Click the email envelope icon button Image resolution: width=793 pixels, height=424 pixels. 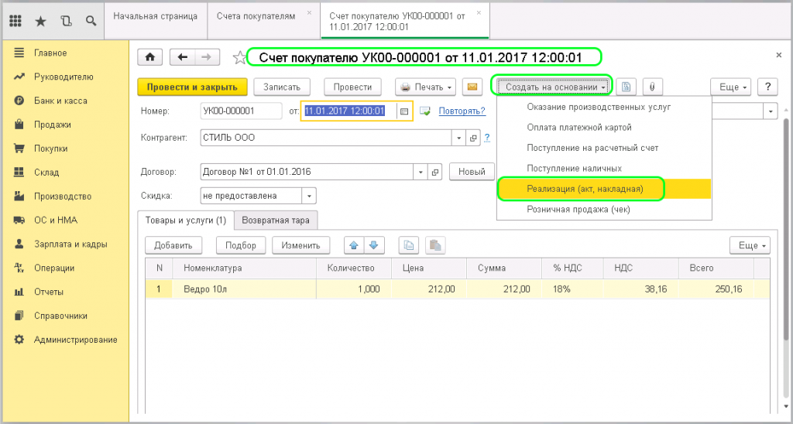coord(472,87)
